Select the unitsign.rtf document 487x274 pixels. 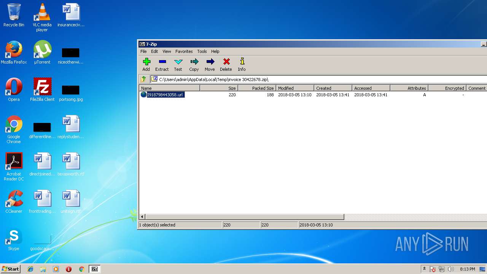coord(71,202)
